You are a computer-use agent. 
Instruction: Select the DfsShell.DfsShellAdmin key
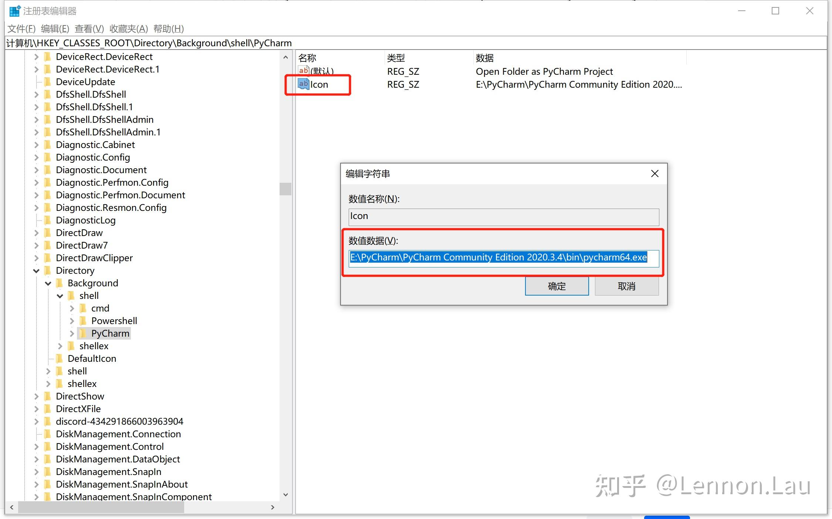tap(105, 119)
